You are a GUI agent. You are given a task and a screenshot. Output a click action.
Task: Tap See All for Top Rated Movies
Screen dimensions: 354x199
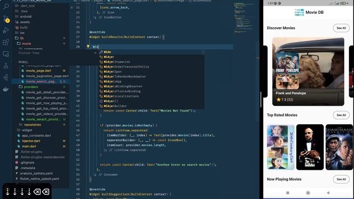[x=341, y=115]
